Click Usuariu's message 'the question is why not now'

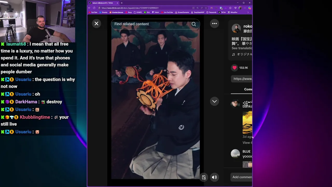(38, 83)
